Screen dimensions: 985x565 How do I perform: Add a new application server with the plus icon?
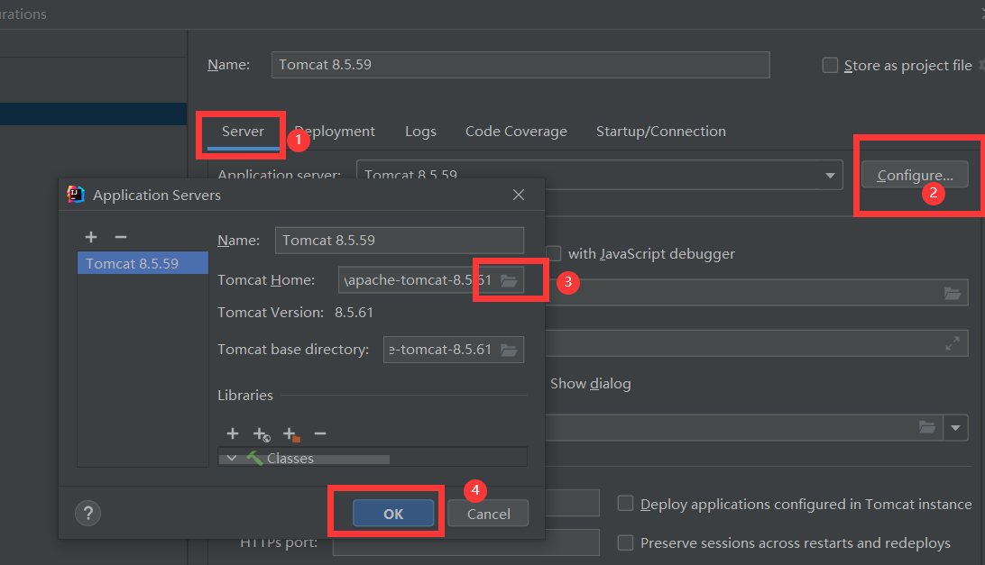[91, 237]
